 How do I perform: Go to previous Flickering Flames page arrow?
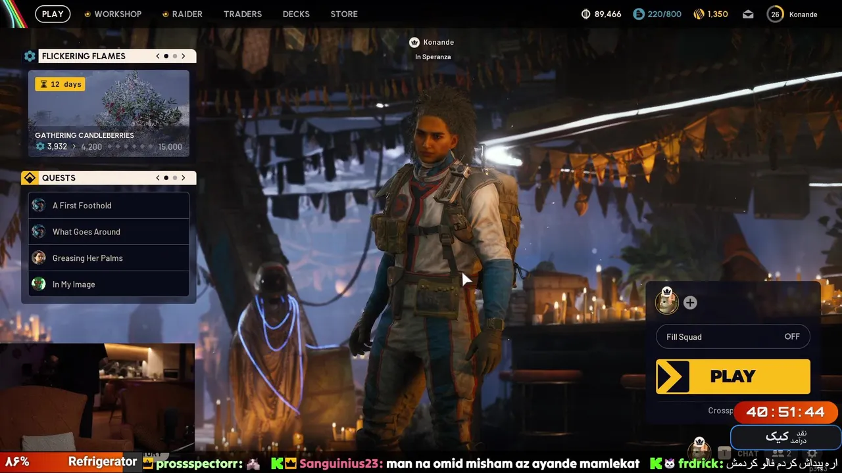pos(158,56)
